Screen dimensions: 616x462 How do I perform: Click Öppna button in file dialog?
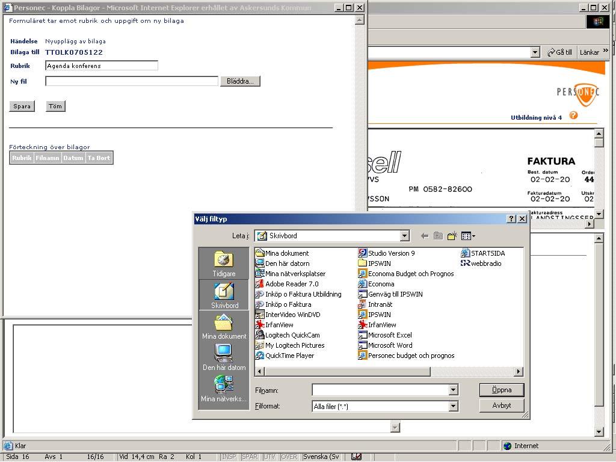(x=502, y=390)
